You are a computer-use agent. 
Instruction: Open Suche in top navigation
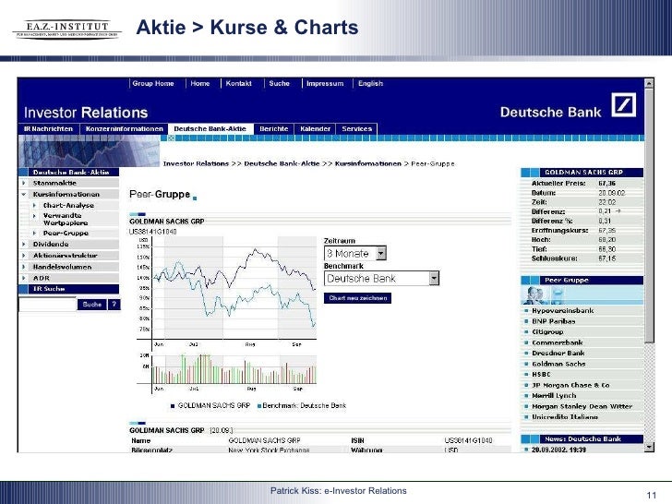[x=280, y=84]
